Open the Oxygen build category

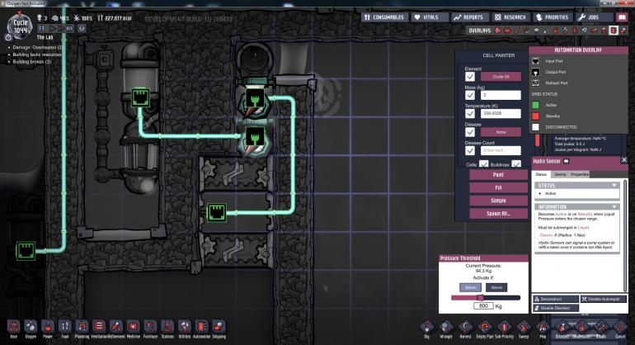[x=31, y=327]
